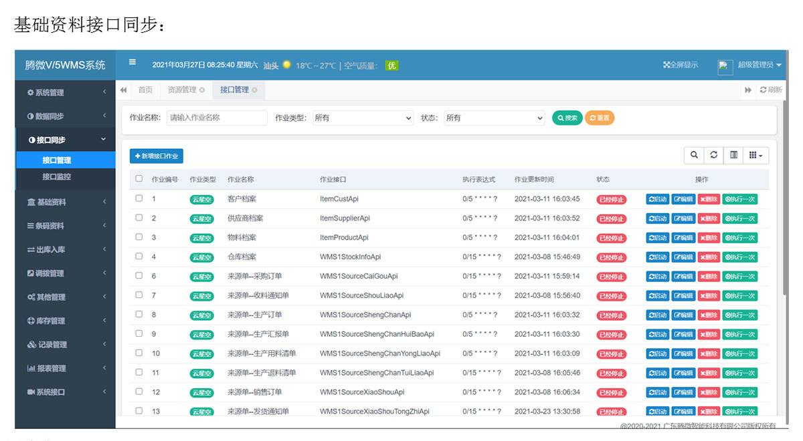Open 接口监控 in the sidebar
The width and height of the screenshot is (803, 441).
point(57,177)
